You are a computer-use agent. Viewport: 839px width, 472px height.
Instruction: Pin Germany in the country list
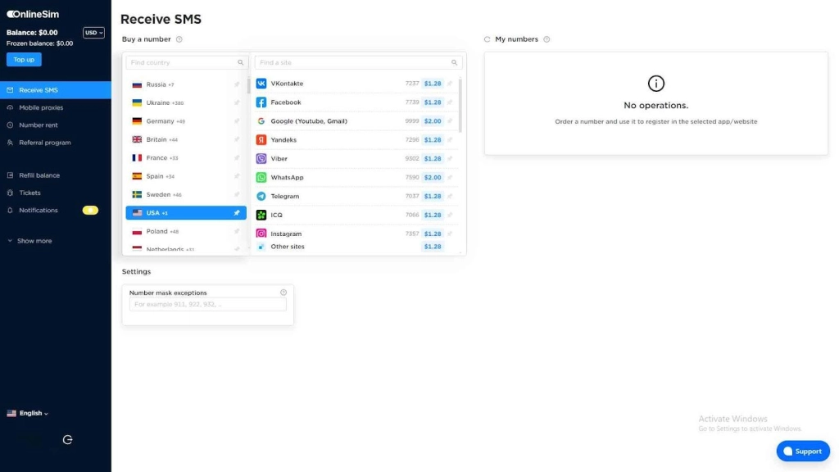(x=237, y=121)
